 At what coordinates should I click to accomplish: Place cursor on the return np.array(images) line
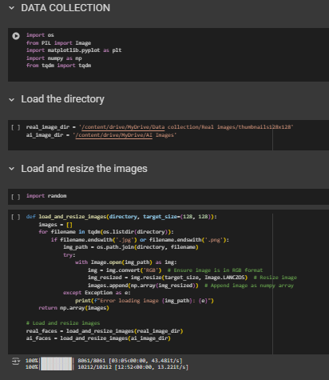pos(74,308)
